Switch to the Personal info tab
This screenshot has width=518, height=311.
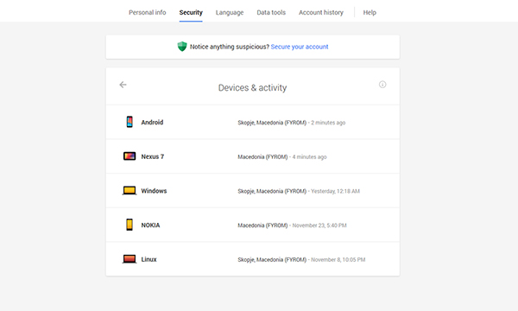148,13
